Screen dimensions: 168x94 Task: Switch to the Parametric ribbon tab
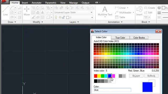[x=51, y=3]
